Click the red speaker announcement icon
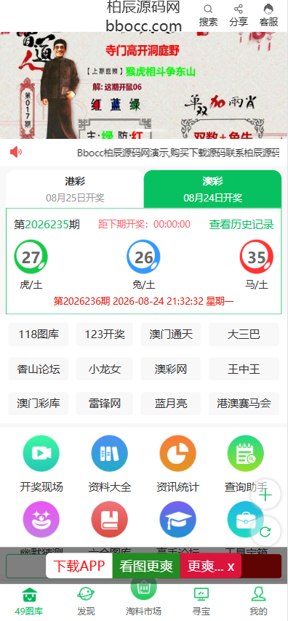288x621 pixels. 16,152
